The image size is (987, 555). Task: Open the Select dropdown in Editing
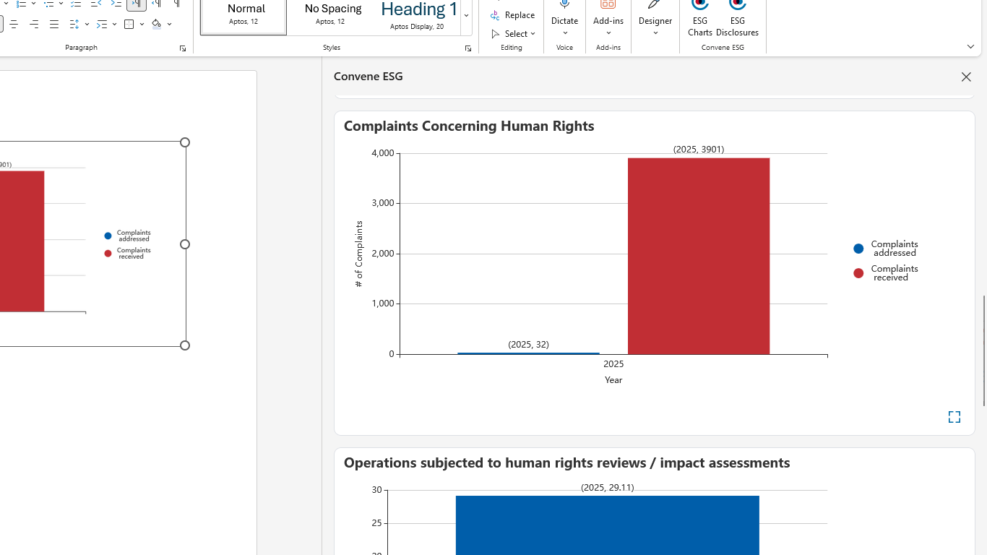click(514, 34)
